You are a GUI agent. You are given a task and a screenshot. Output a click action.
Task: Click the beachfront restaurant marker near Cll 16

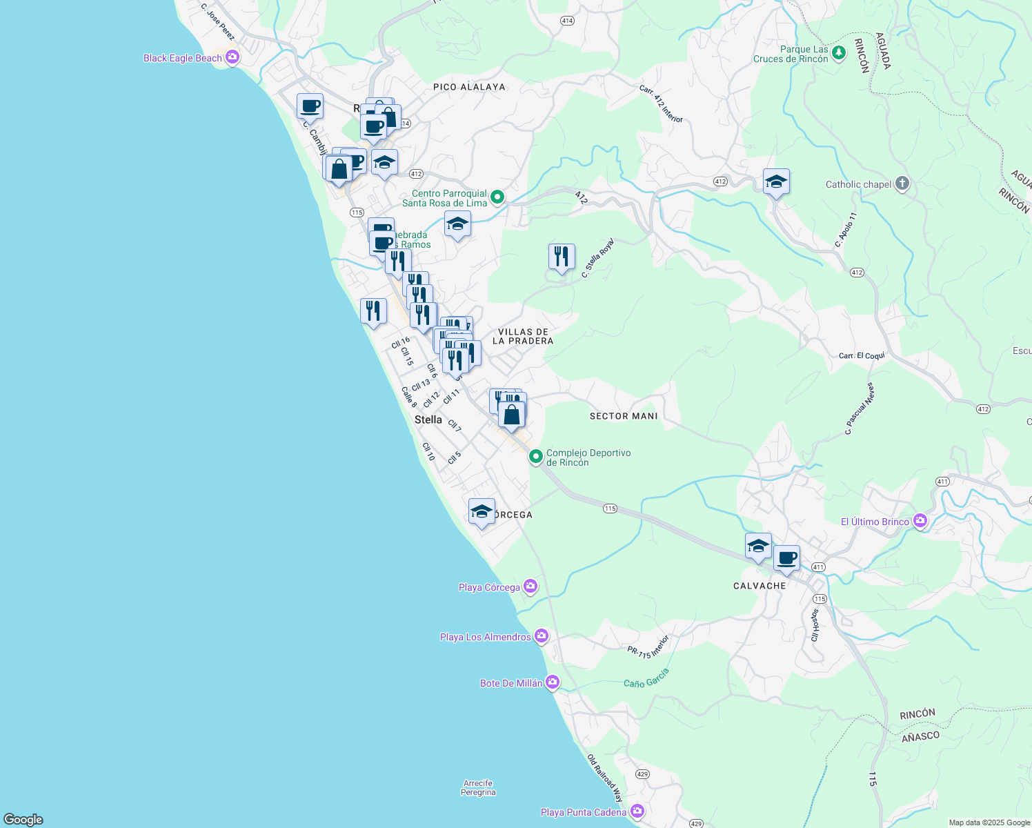pos(373,311)
